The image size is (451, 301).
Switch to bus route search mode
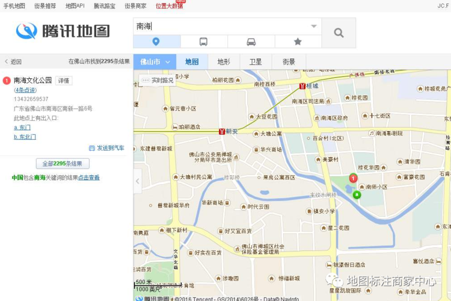(204, 42)
